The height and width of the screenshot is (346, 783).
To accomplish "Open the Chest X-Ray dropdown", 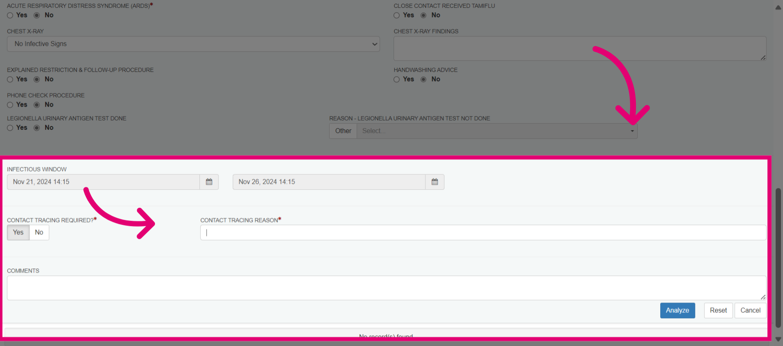I will (193, 44).
